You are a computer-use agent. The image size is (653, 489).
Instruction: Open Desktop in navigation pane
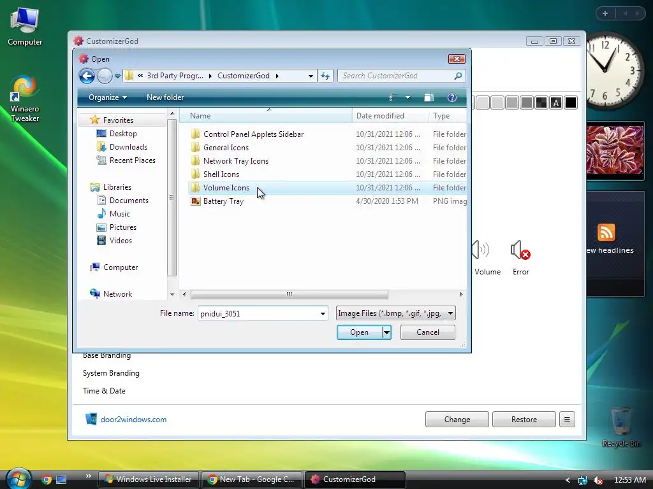pos(123,134)
